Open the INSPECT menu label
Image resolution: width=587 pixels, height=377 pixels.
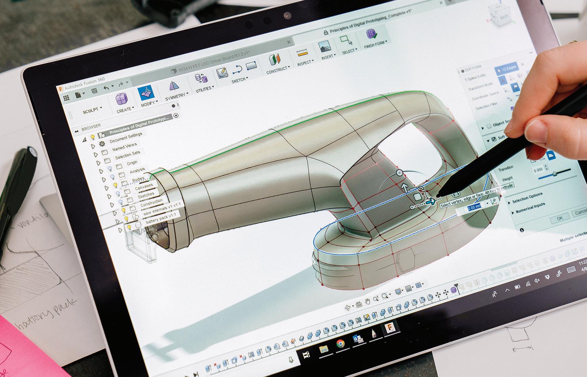(305, 62)
